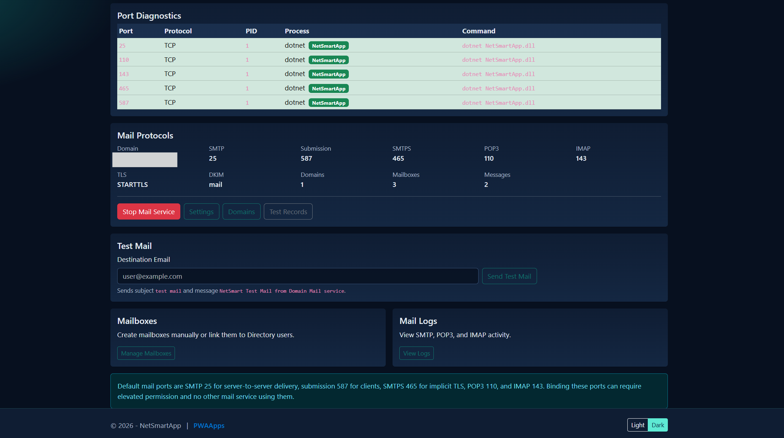Image resolution: width=784 pixels, height=438 pixels.
Task: Click the PID column header
Action: [x=251, y=31]
